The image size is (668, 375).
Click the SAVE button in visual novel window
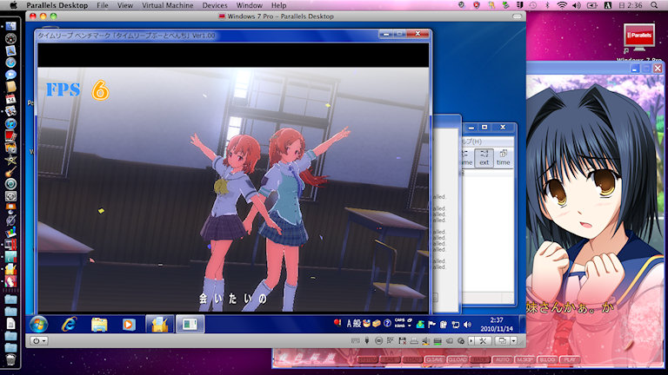390,359
